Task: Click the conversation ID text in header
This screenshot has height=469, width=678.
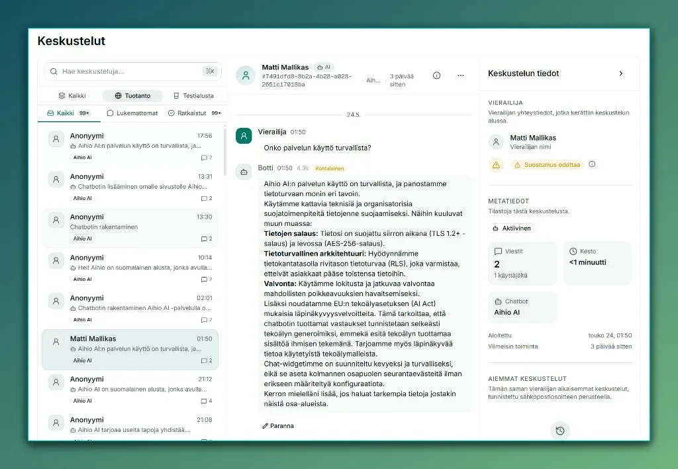Action: (307, 80)
